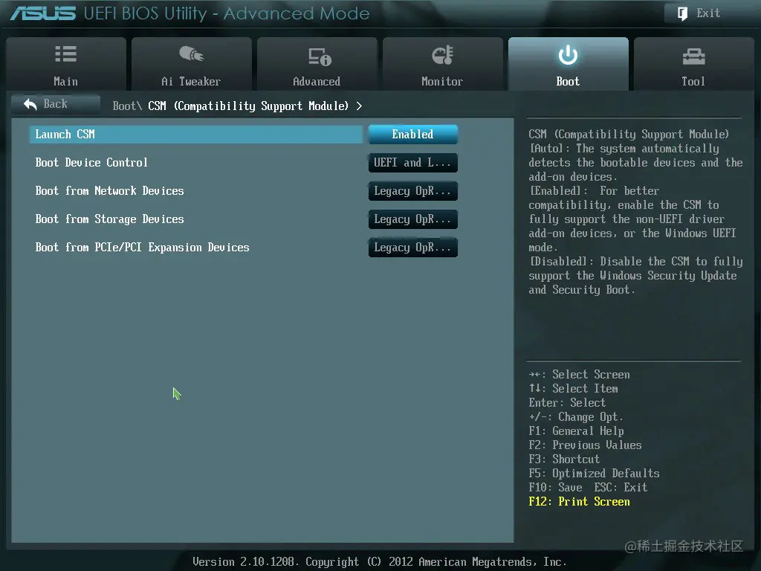Toggle Boot from Storage Devices option

412,219
